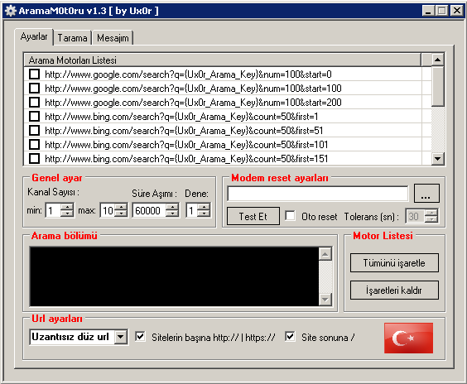Image resolution: width=467 pixels, height=384 pixels.
Task: Click Tümünü işaretle button
Action: tap(394, 263)
